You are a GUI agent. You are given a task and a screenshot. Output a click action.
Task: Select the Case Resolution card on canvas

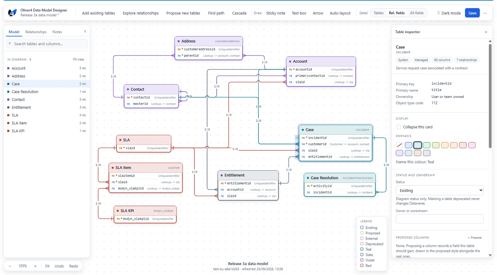(340, 185)
